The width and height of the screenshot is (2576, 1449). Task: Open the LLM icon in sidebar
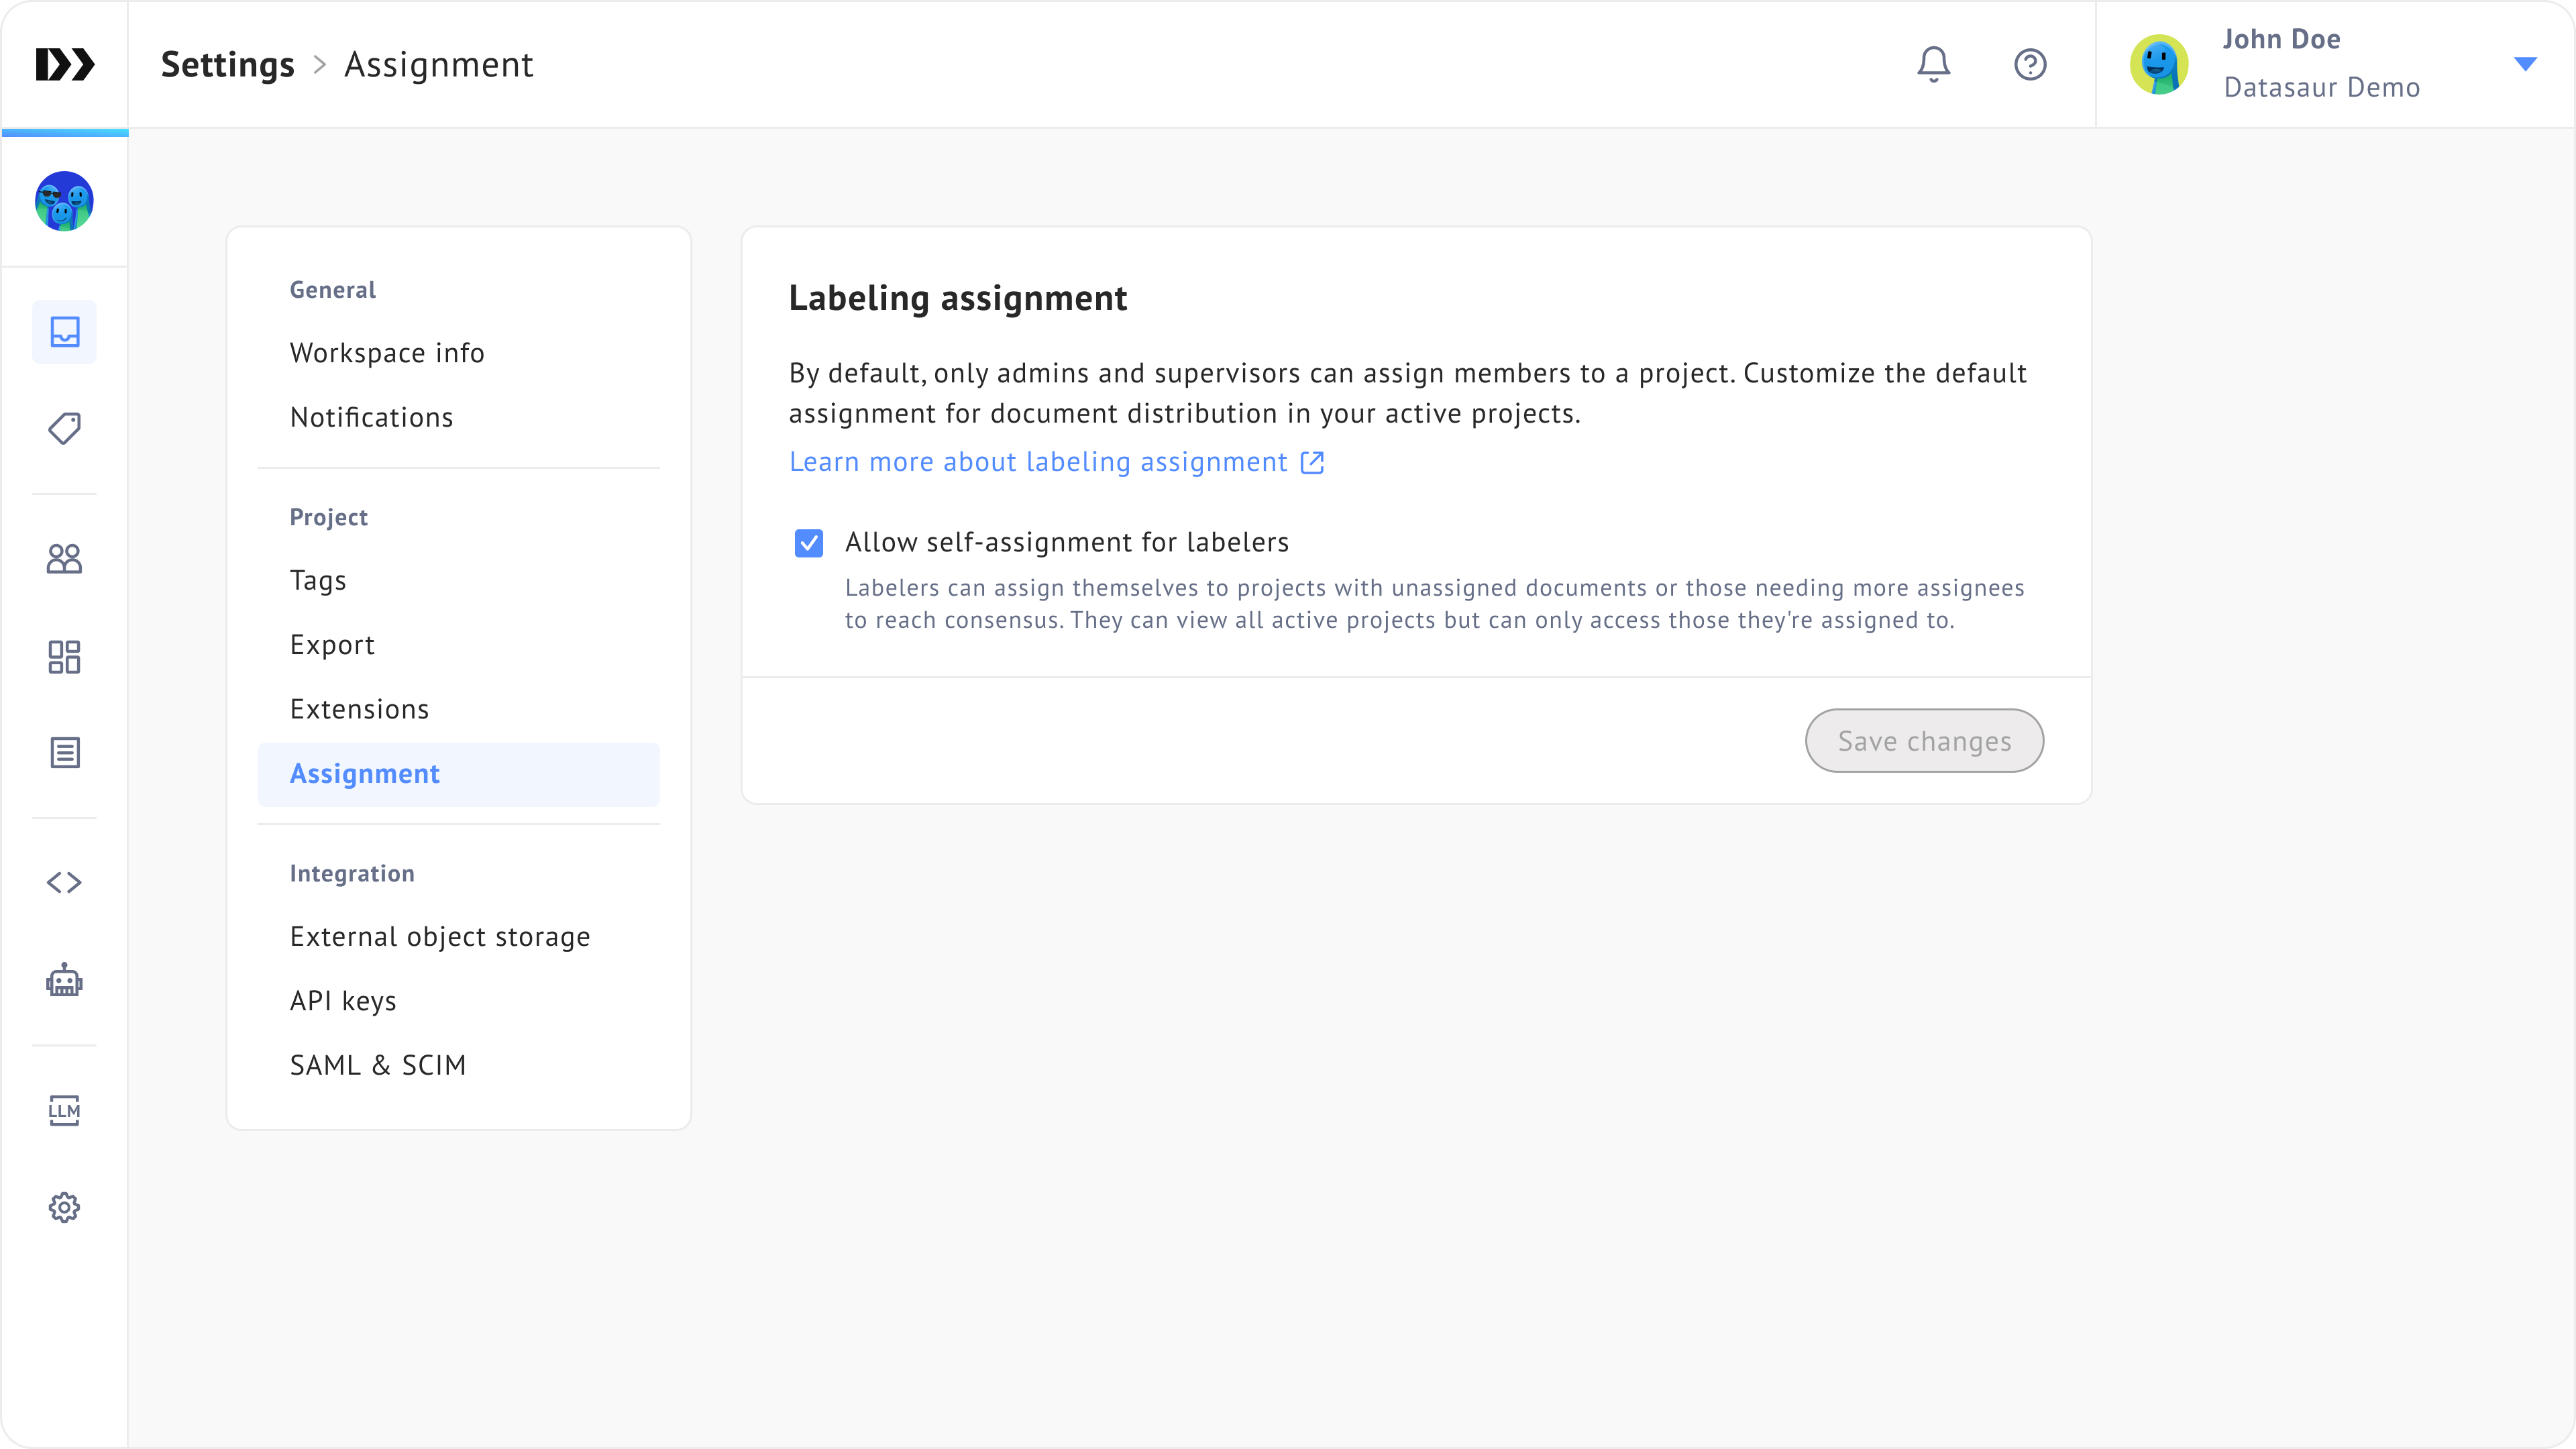click(65, 1109)
